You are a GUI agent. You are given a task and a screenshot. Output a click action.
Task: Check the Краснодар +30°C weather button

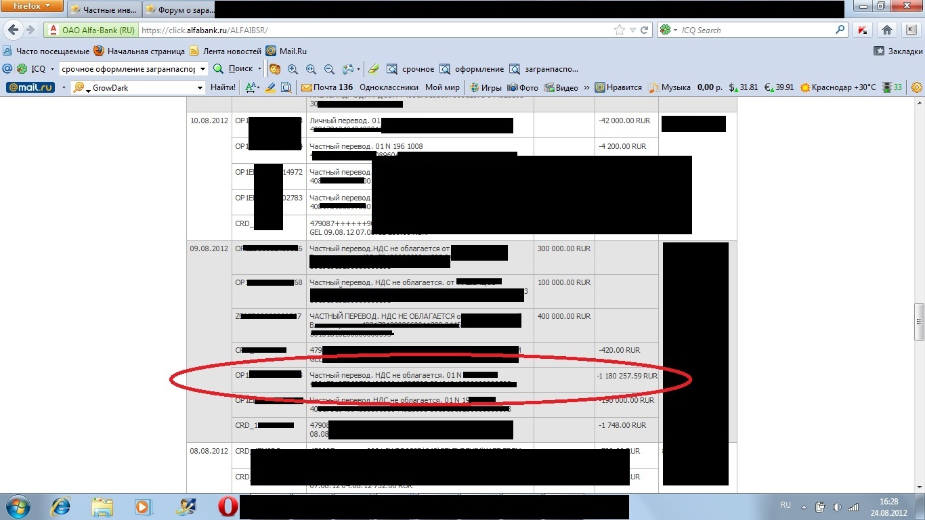tap(838, 87)
